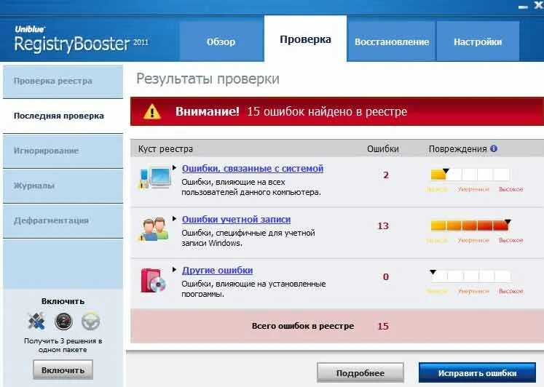544x387 pixels.
Task: Open the Другие ошибки link
Action: pos(217,270)
